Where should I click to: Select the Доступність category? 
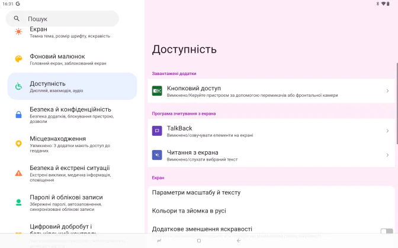click(x=72, y=86)
